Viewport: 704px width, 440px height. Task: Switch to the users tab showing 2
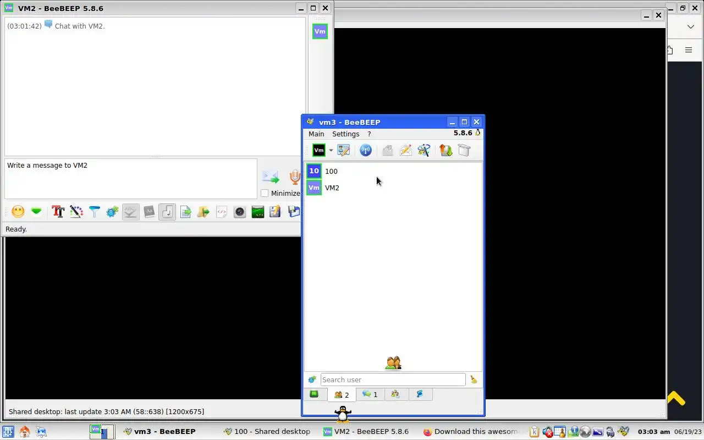click(x=342, y=394)
